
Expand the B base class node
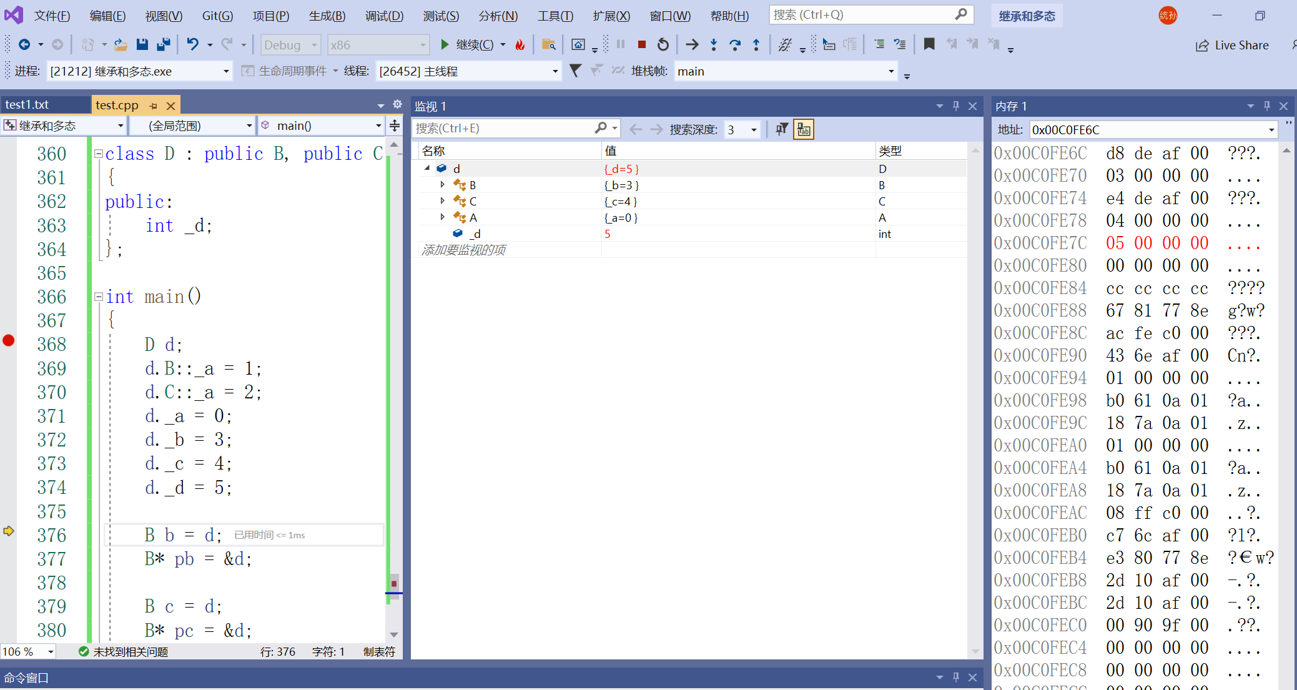[x=442, y=184]
